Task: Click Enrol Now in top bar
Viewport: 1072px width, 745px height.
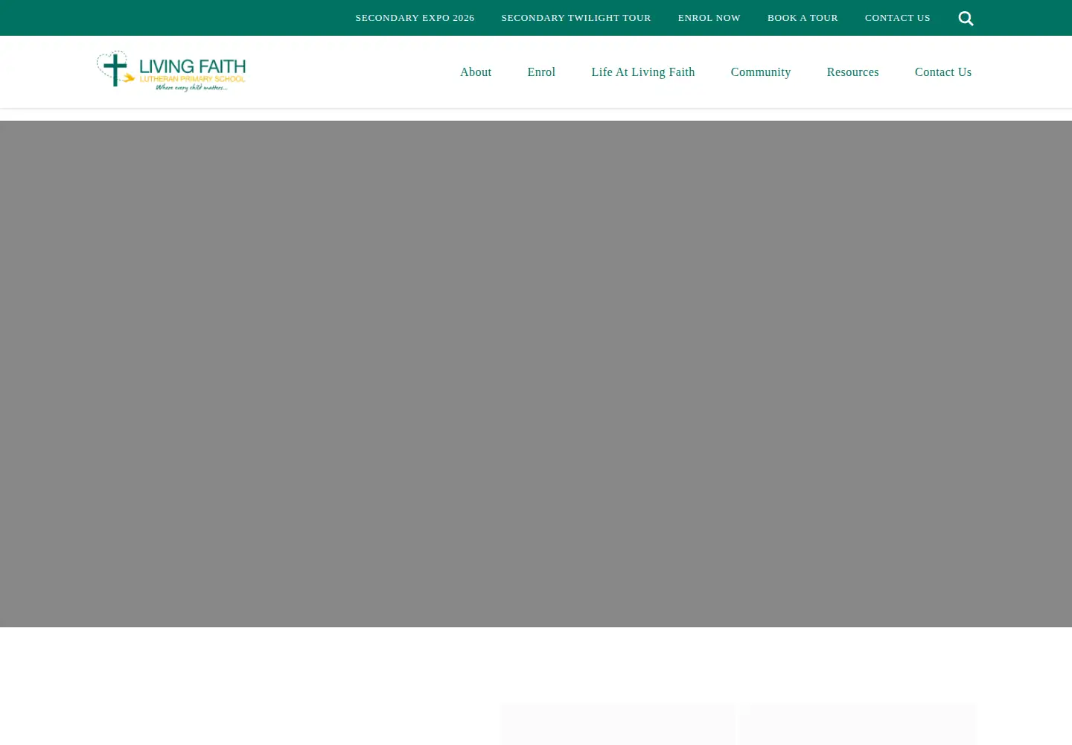Action: click(x=709, y=18)
